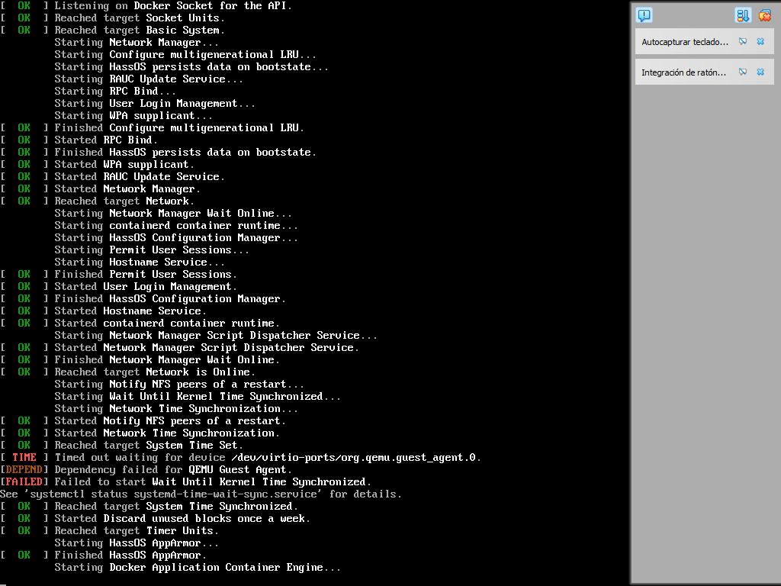The width and height of the screenshot is (781, 586).
Task: Select the 'Starting Hostname Service...' line
Action: 140,262
